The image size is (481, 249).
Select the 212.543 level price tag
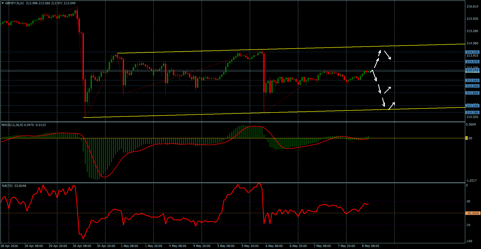click(472, 80)
